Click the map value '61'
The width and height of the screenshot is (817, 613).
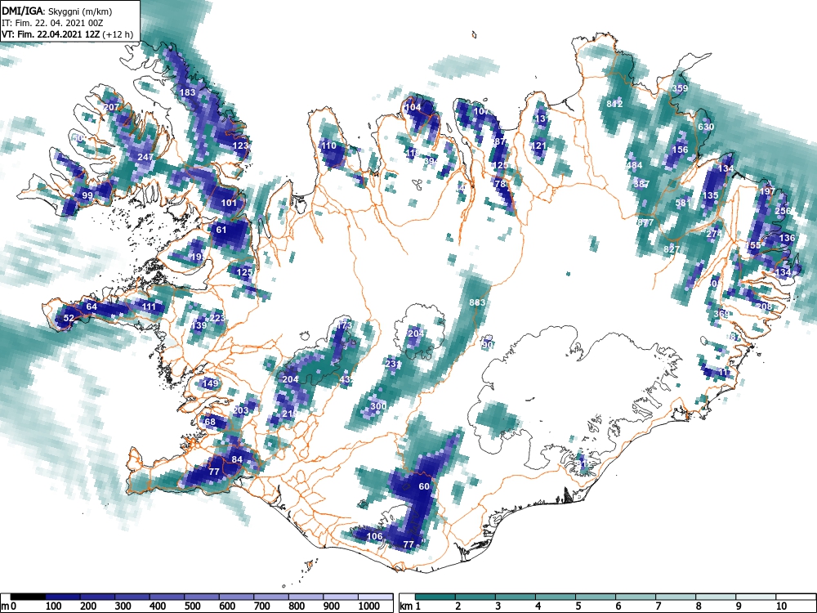click(x=221, y=230)
